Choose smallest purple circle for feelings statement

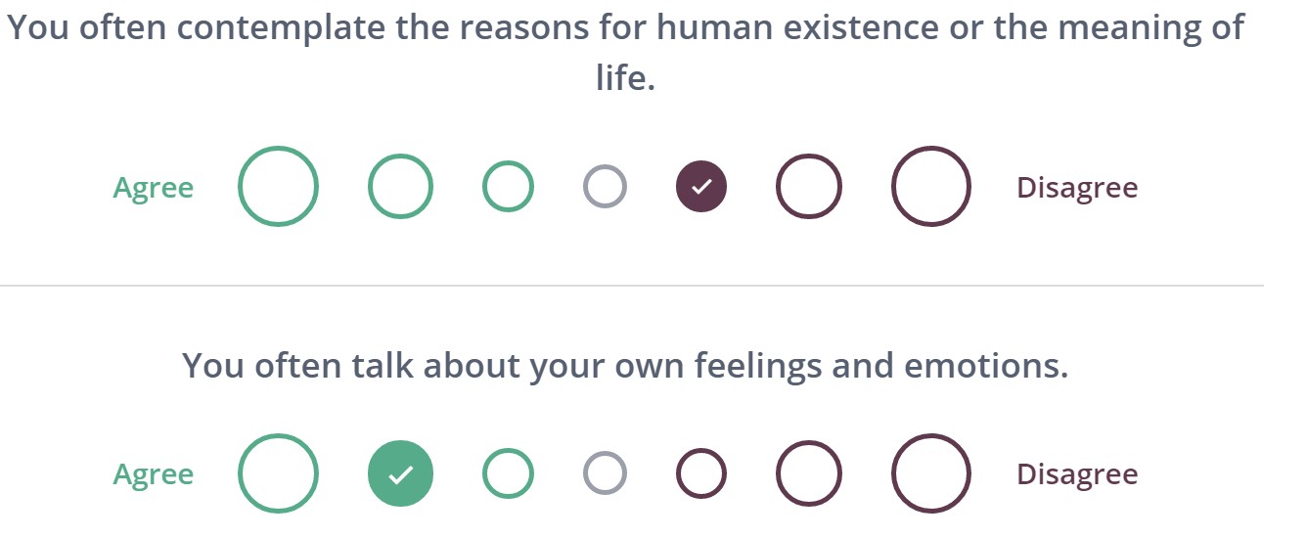click(701, 473)
